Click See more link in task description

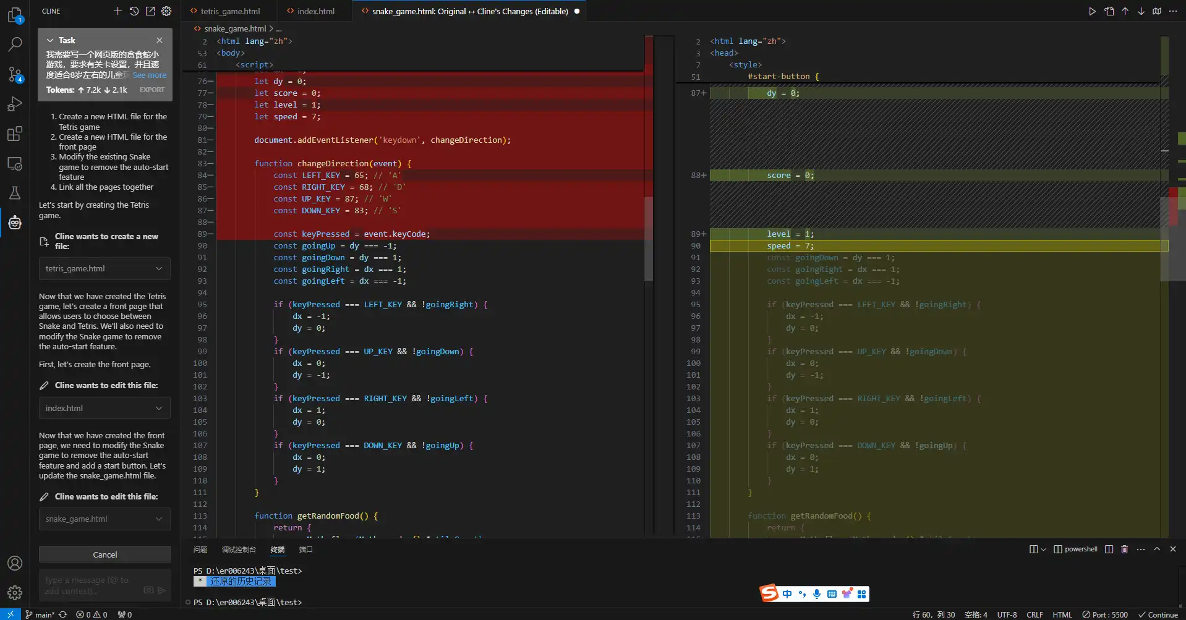click(x=150, y=75)
